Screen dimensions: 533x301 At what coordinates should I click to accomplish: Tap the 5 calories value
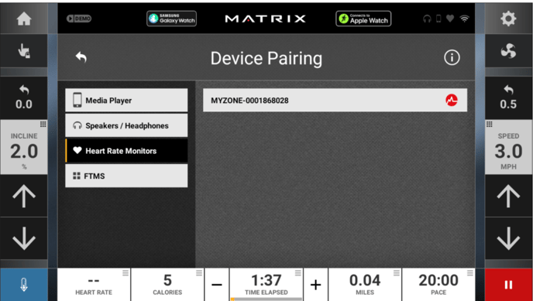(167, 281)
